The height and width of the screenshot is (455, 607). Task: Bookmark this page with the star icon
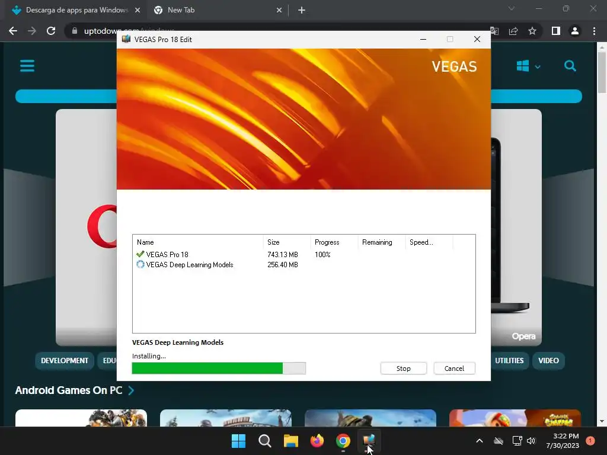point(532,31)
